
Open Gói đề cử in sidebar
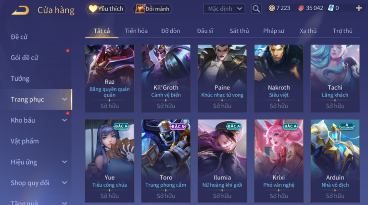click(x=25, y=58)
